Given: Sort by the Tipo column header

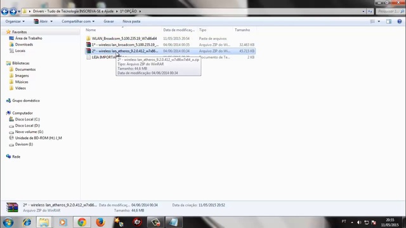Looking at the screenshot, I should coord(215,30).
